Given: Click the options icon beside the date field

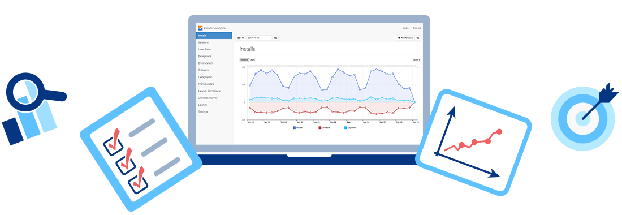Looking at the screenshot, I should tap(275, 38).
